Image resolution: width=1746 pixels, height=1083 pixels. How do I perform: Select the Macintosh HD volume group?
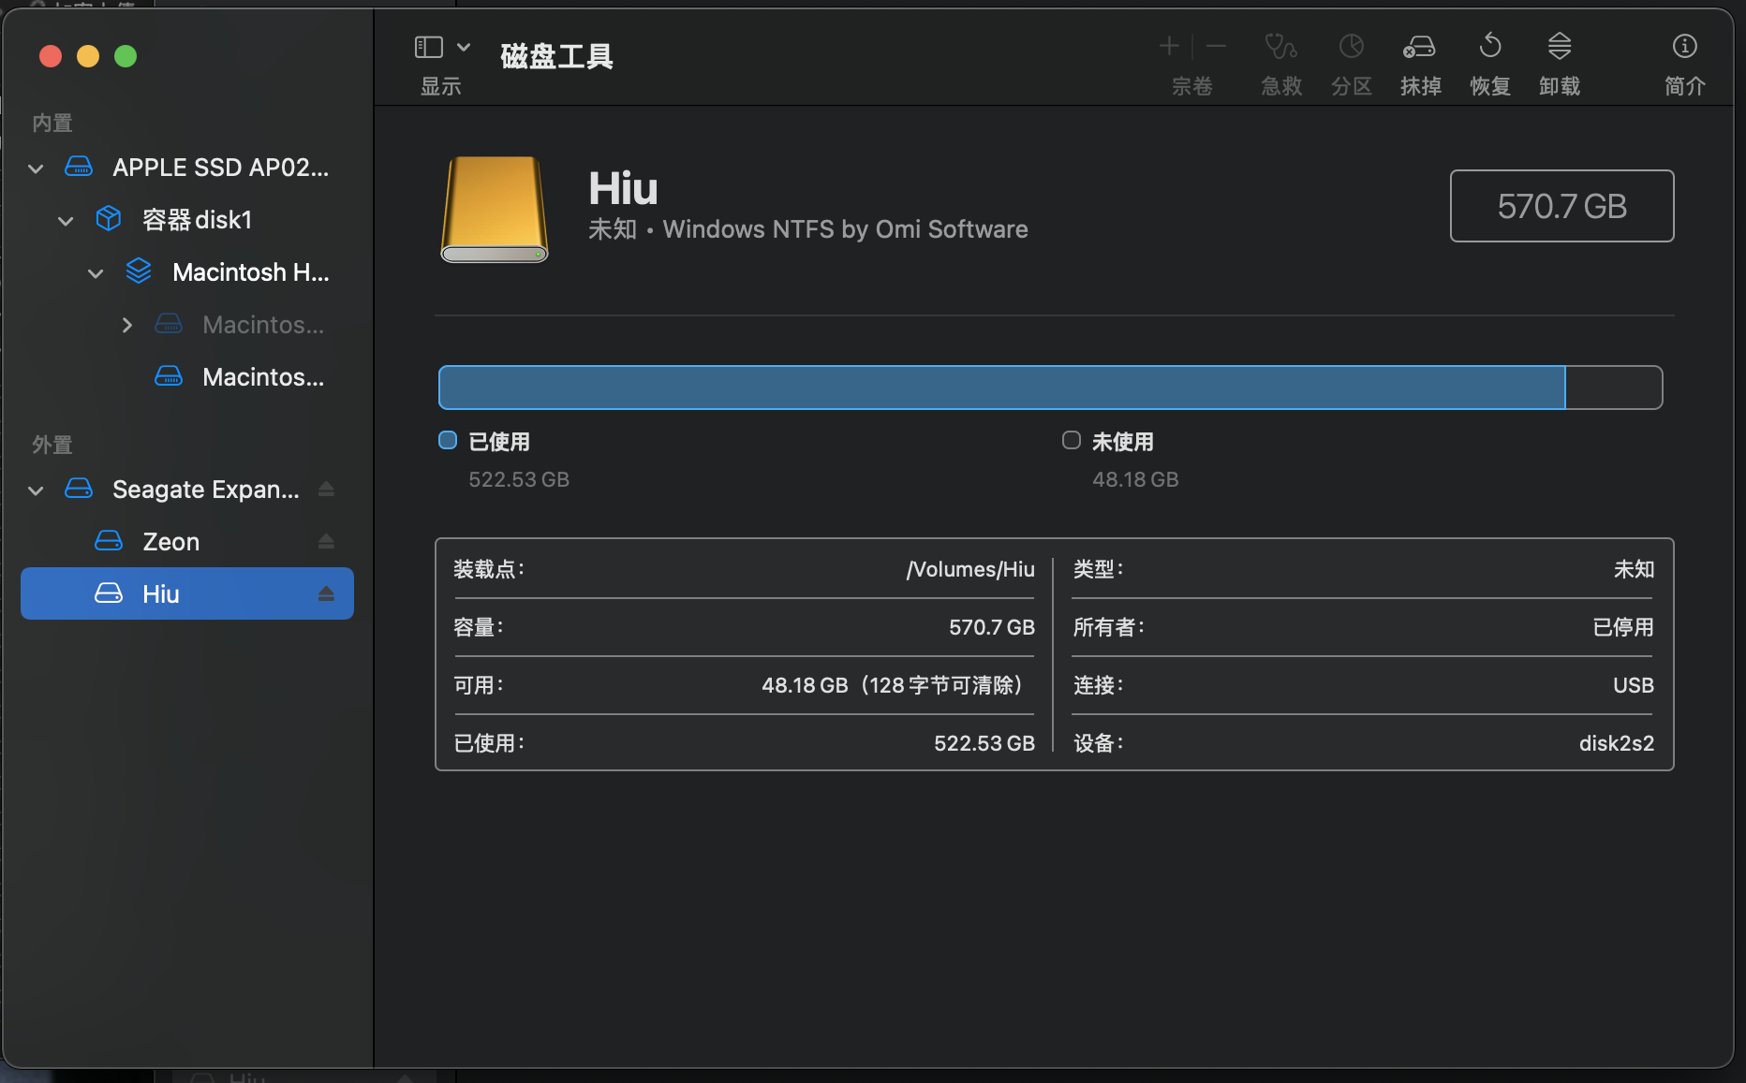(x=250, y=272)
